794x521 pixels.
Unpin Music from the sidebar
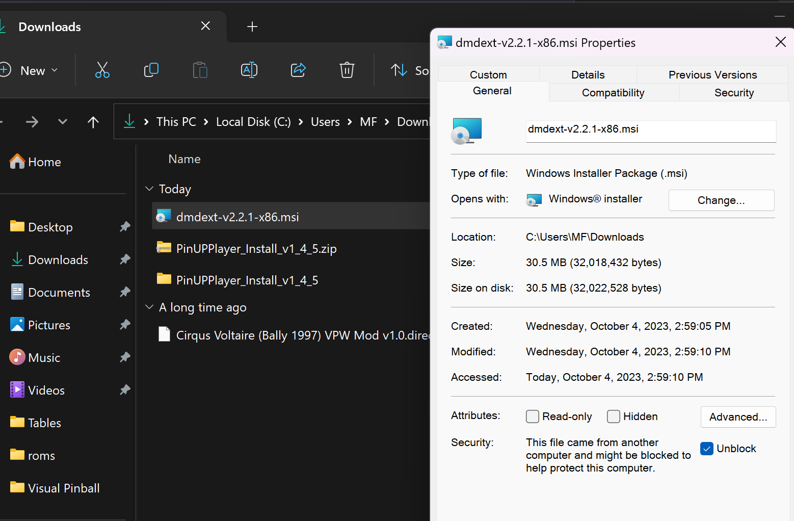(124, 357)
